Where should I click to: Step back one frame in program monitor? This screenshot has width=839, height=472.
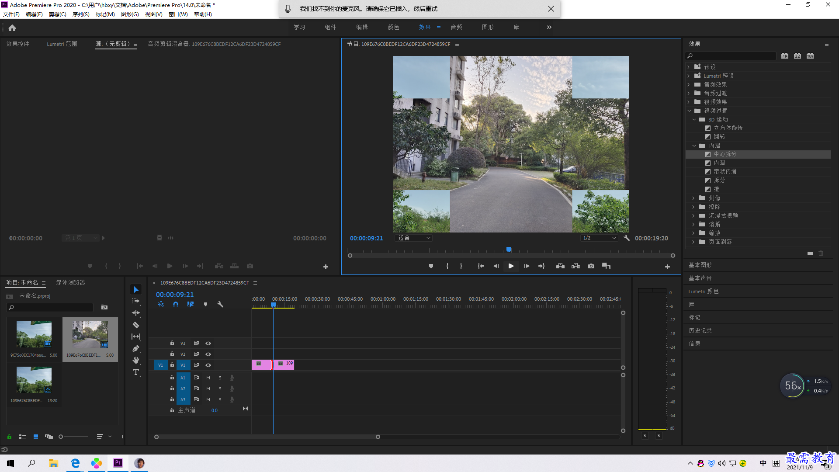tap(496, 266)
